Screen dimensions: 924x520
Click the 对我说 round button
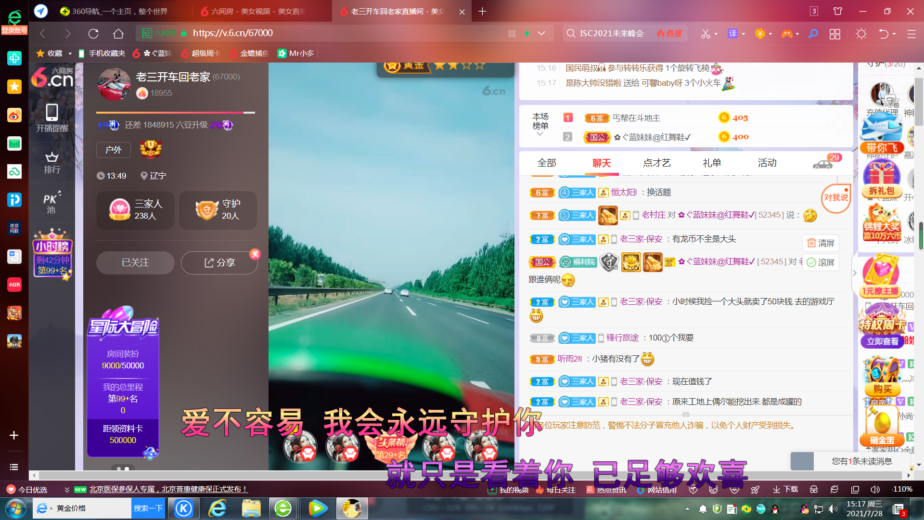pos(836,198)
